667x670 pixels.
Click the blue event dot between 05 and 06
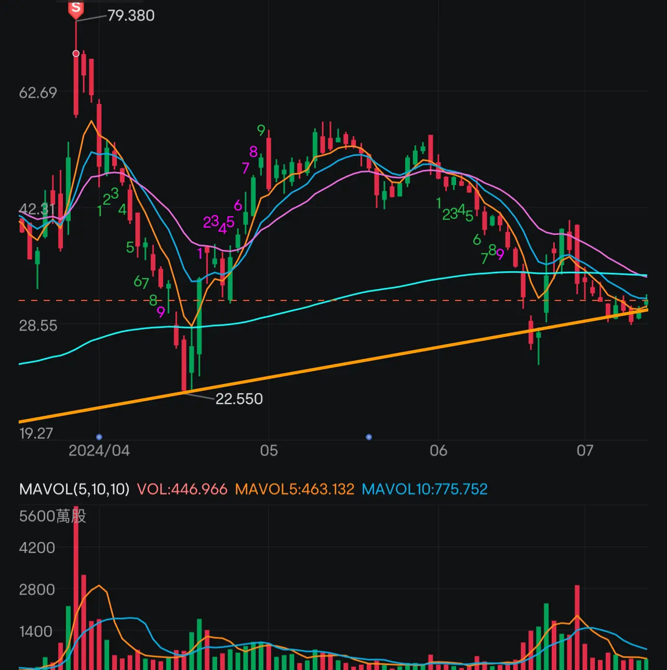(x=369, y=437)
